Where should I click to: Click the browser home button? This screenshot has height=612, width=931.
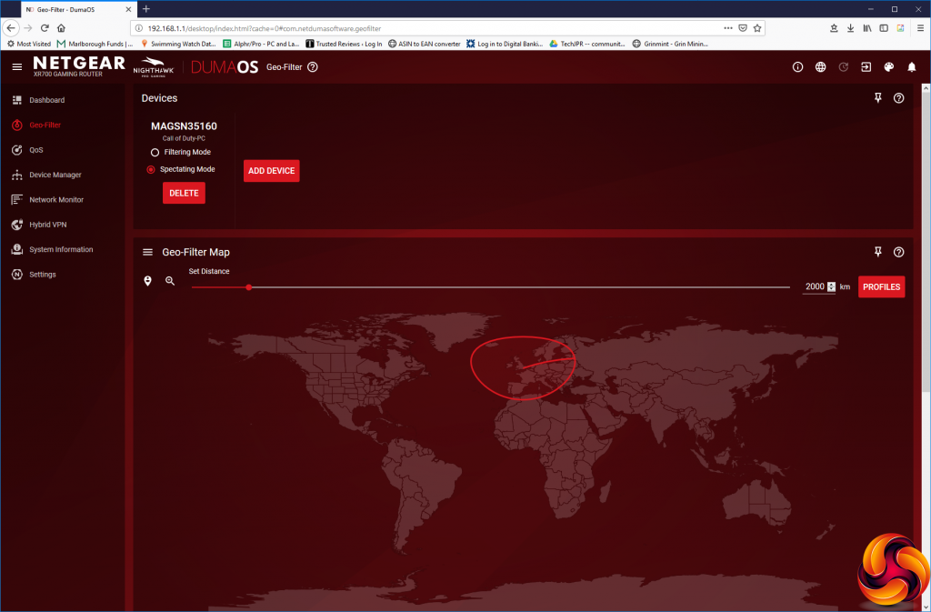pyautogui.click(x=61, y=28)
